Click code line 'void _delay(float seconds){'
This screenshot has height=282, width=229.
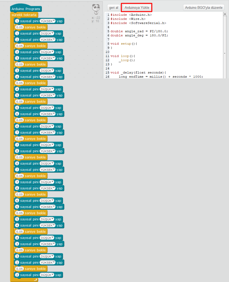click(x=138, y=73)
